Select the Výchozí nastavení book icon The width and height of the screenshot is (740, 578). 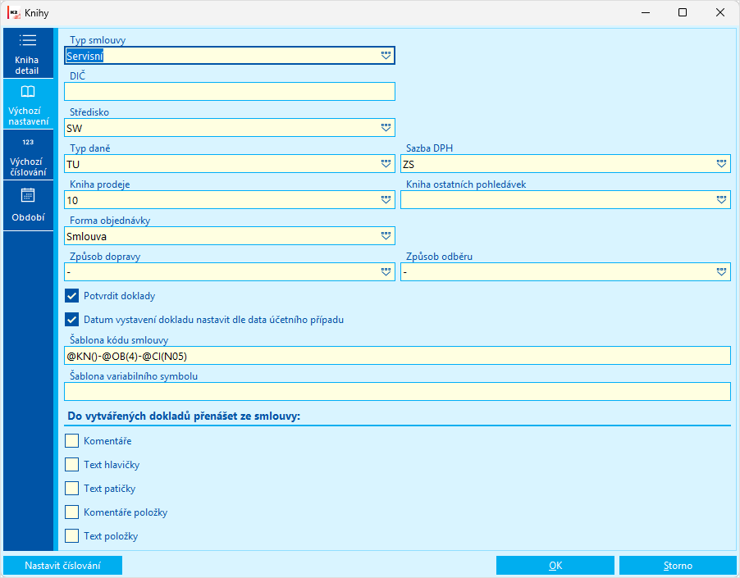coord(28,92)
